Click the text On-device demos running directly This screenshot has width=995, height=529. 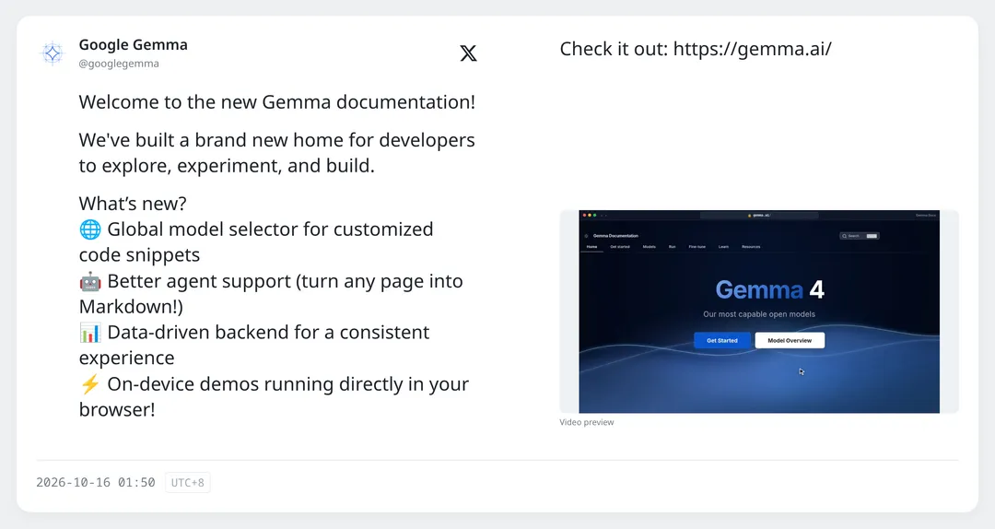[256, 384]
